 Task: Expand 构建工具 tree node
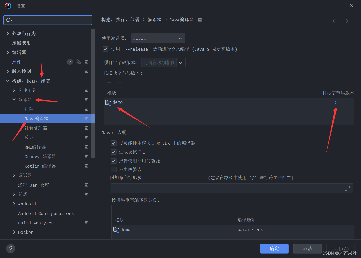click(x=14, y=90)
